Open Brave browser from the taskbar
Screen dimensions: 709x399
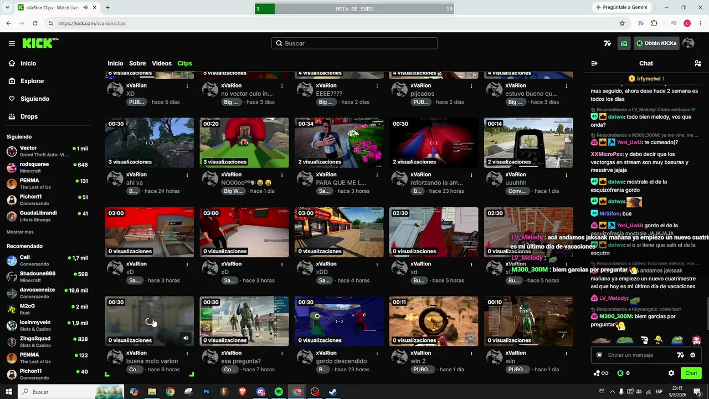tap(243, 392)
